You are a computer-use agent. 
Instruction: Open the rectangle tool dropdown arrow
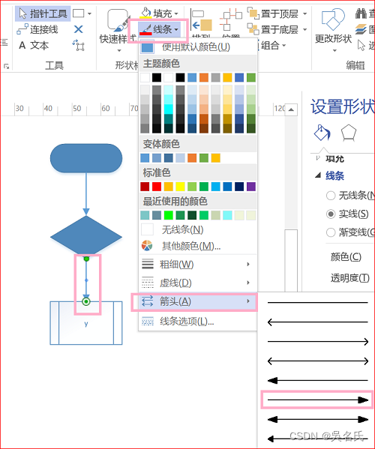pos(89,13)
